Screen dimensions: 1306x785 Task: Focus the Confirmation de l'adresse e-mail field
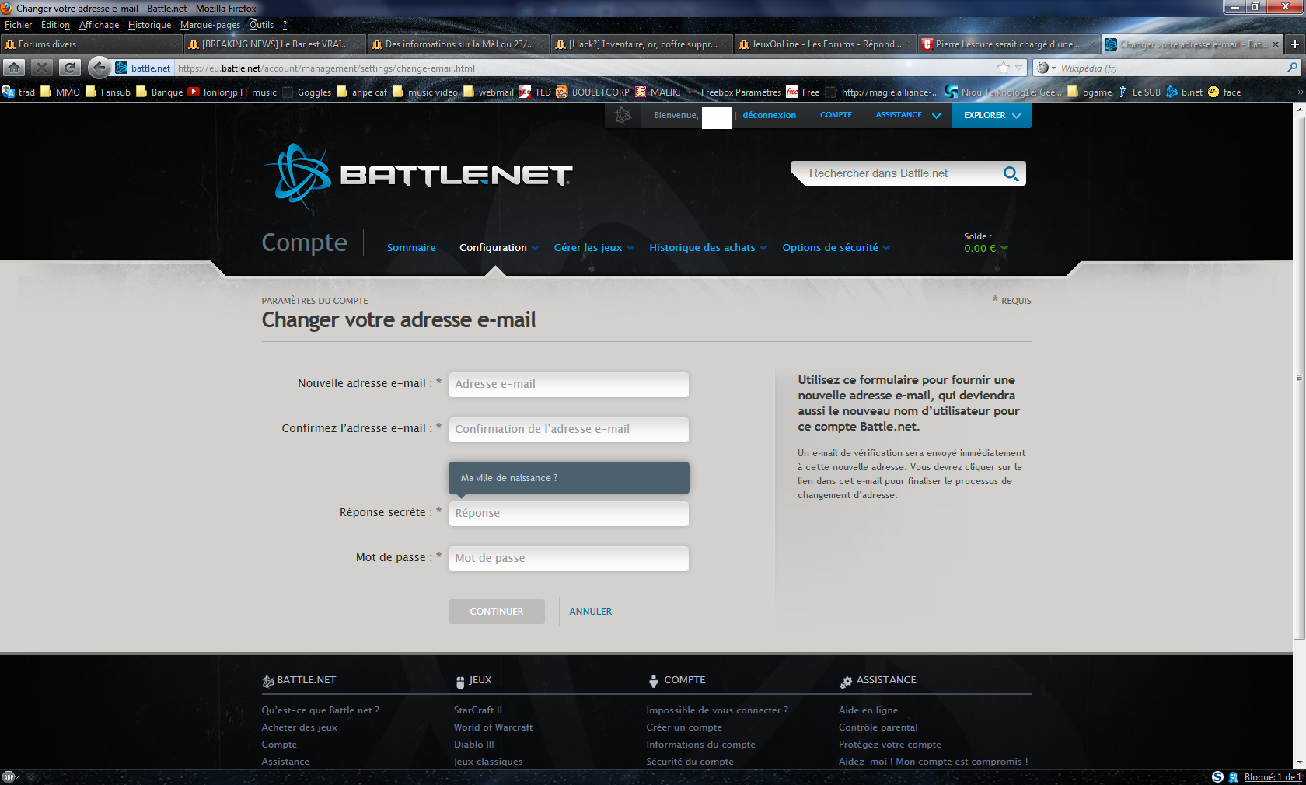pos(568,429)
